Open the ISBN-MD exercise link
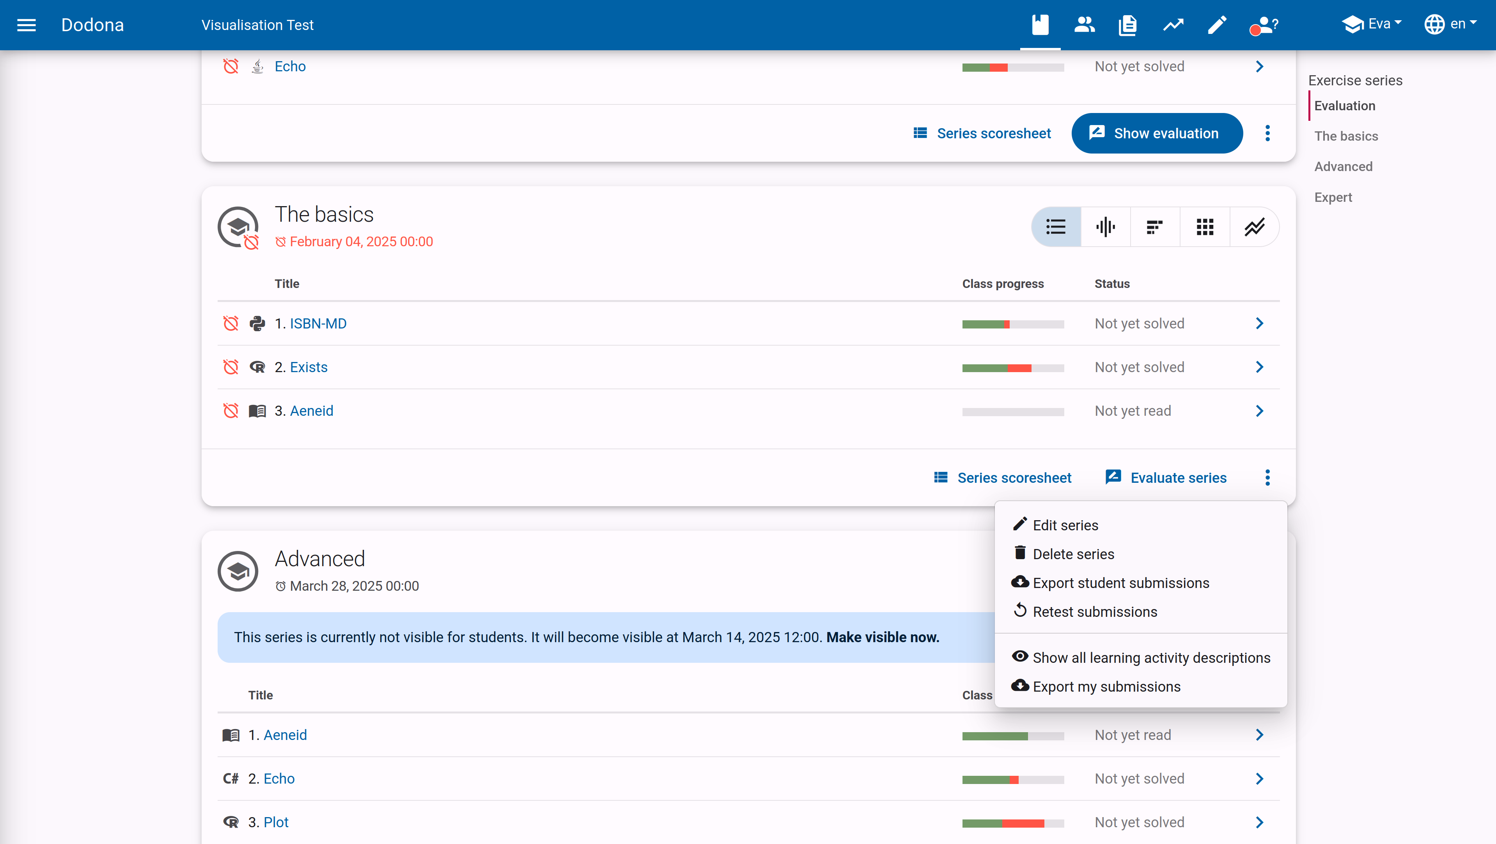This screenshot has height=844, width=1496. click(318, 323)
